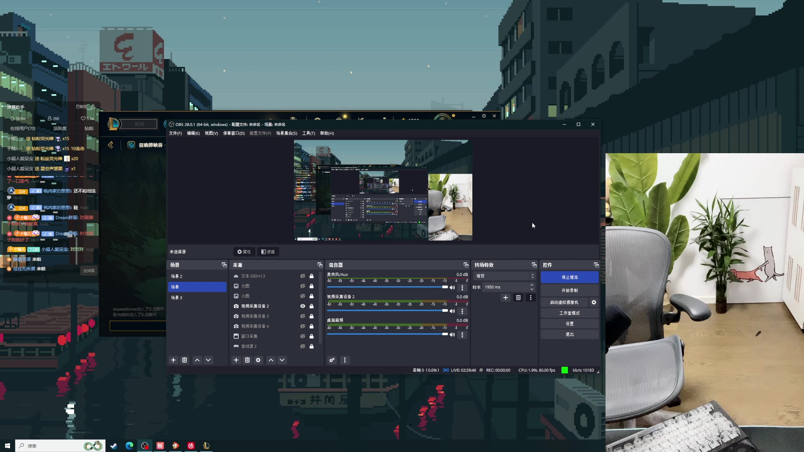Pop out the 混音器 dock panel
Screen dimensions: 804x452
(x=466, y=265)
